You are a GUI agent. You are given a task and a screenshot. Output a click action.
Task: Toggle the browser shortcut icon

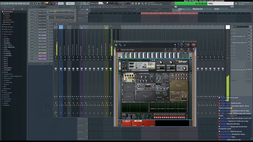tap(146, 4)
